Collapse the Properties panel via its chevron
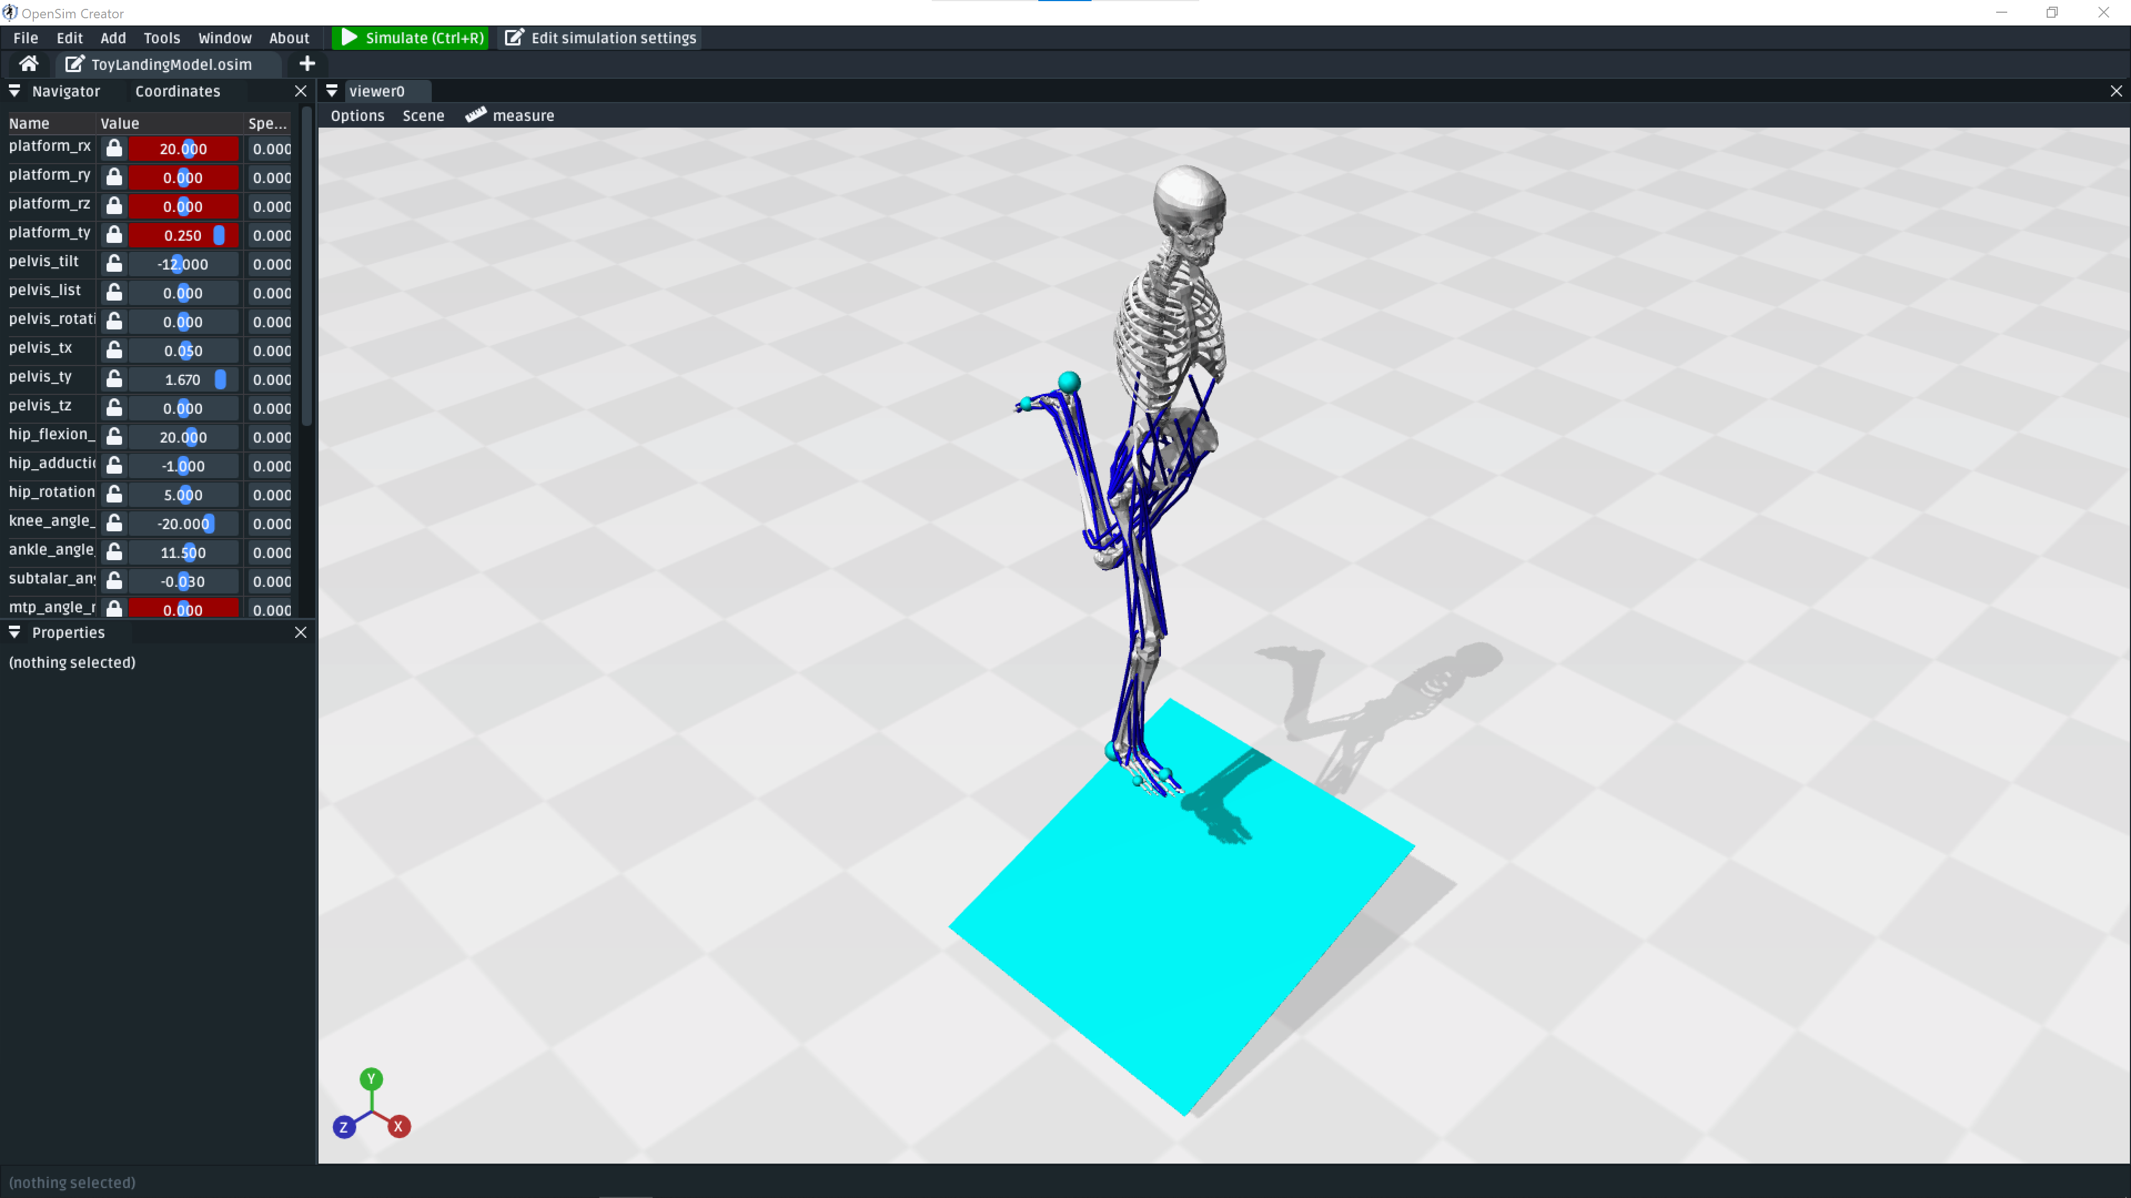The width and height of the screenshot is (2131, 1198). pyautogui.click(x=14, y=632)
